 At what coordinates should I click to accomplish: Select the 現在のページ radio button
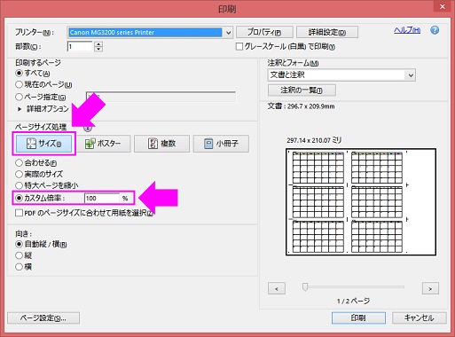point(19,84)
